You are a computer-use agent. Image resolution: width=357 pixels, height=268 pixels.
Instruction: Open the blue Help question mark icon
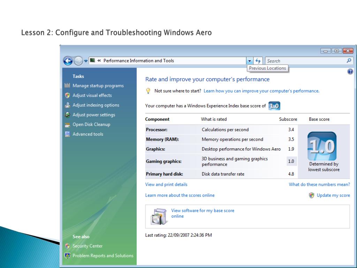point(350,72)
